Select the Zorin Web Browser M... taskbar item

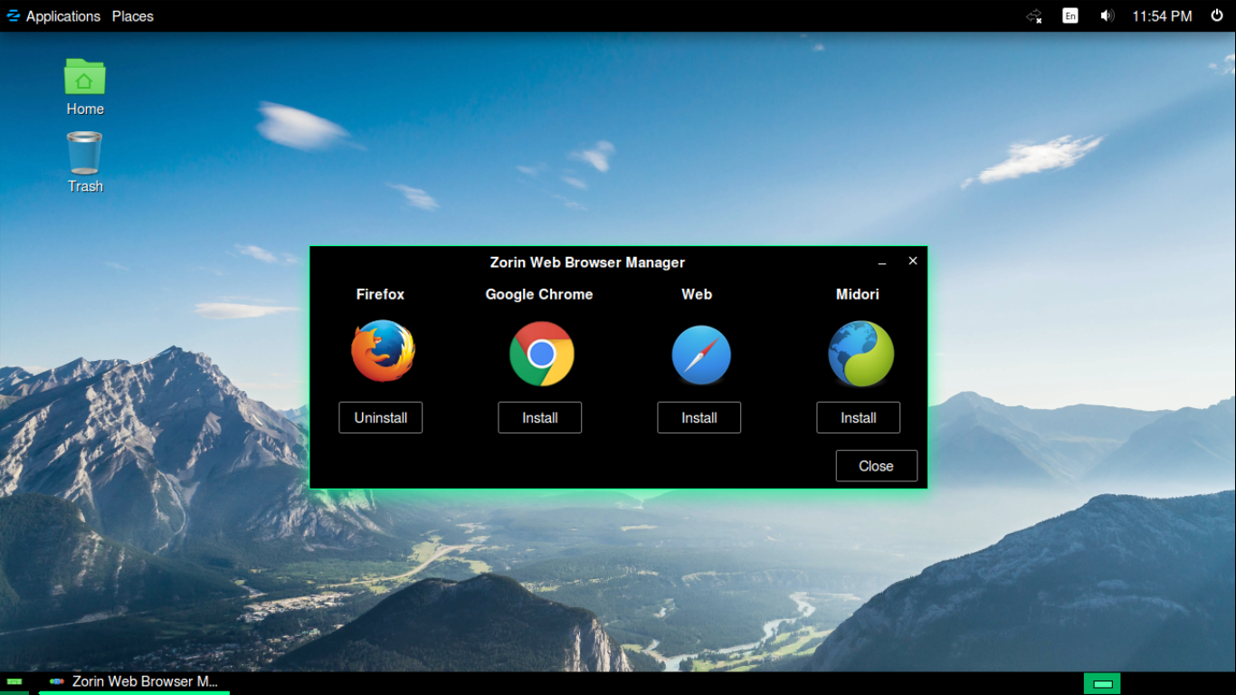click(x=134, y=681)
